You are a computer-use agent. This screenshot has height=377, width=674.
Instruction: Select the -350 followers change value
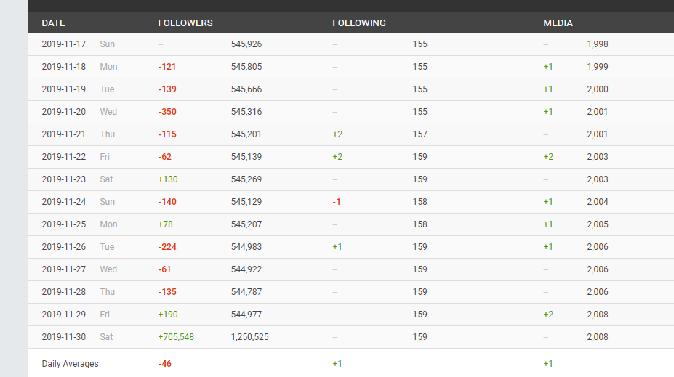click(167, 112)
